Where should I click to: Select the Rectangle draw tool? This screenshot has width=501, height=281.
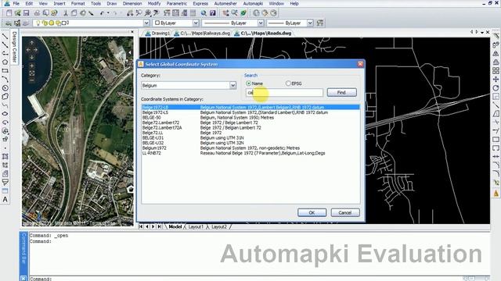coord(5,71)
